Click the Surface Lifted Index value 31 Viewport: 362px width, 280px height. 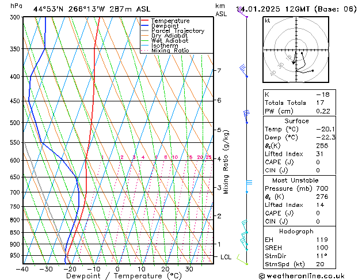point(320,154)
